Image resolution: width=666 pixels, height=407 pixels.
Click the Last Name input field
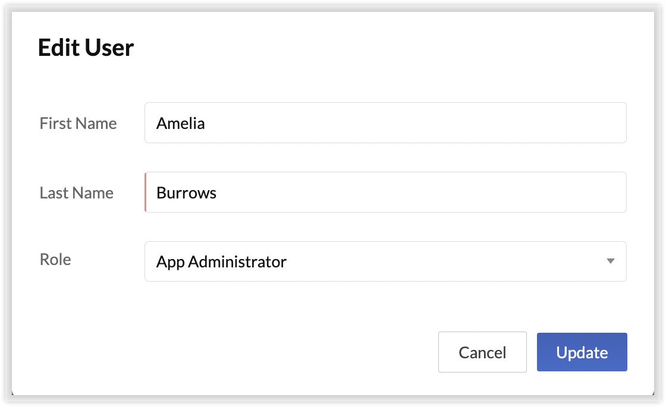pos(385,193)
